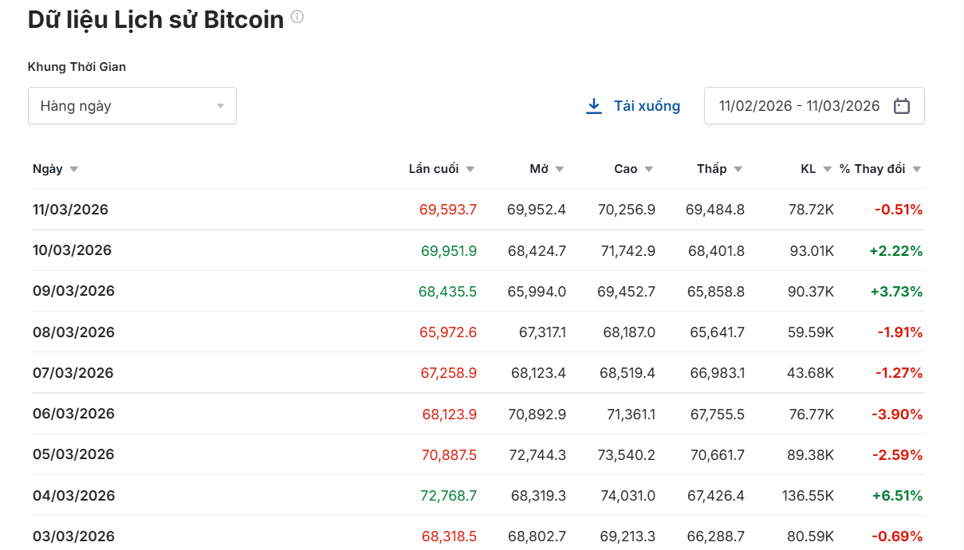
Task: Sort by Cao column arrow
Action: [649, 169]
